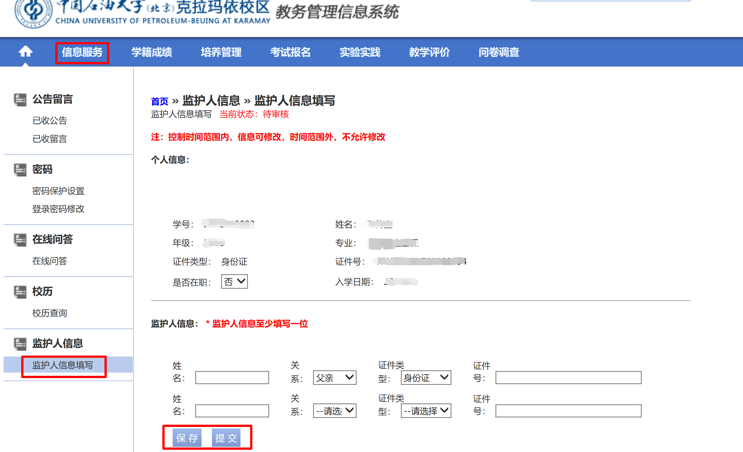Click the home icon in navigation bar

coord(25,51)
